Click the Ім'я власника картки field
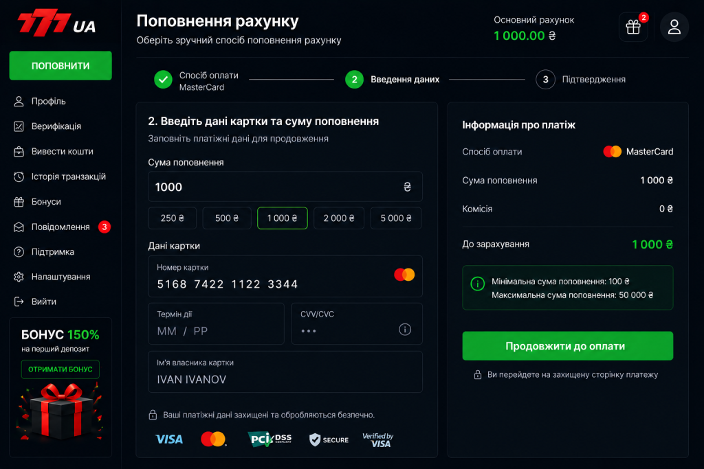This screenshot has width=704, height=469. tap(285, 371)
